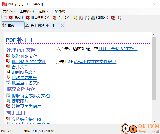Launch 批量修改文档 from the toolbar
Viewport: 160px width, 134px height.
pyautogui.click(x=38, y=18)
